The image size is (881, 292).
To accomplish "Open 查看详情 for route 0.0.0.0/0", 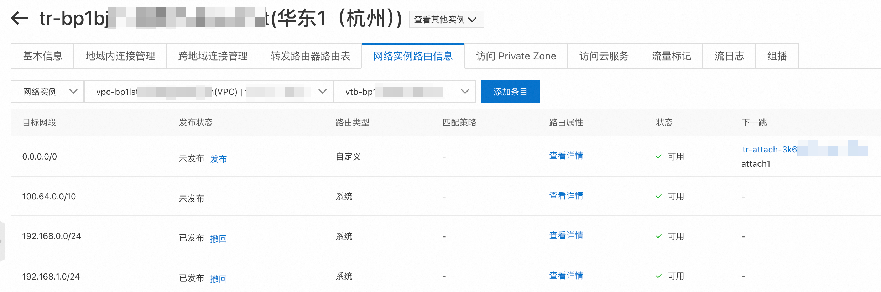I will [565, 156].
